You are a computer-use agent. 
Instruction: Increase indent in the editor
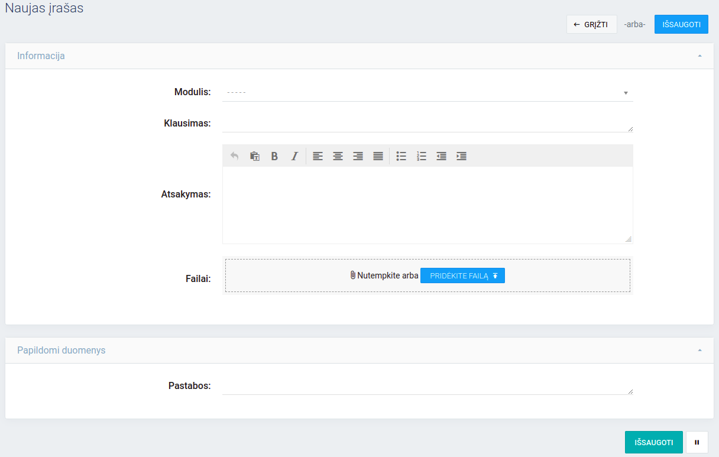tap(461, 156)
